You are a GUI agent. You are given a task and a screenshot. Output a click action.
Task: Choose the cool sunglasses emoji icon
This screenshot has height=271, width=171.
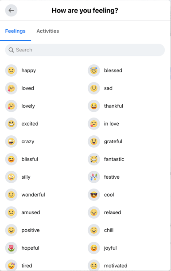[x=94, y=195]
